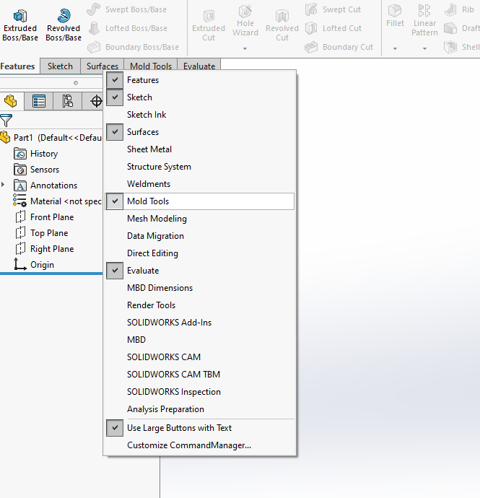Select the Sensors folder in tree
This screenshot has height=498, width=480.
[x=37, y=170]
